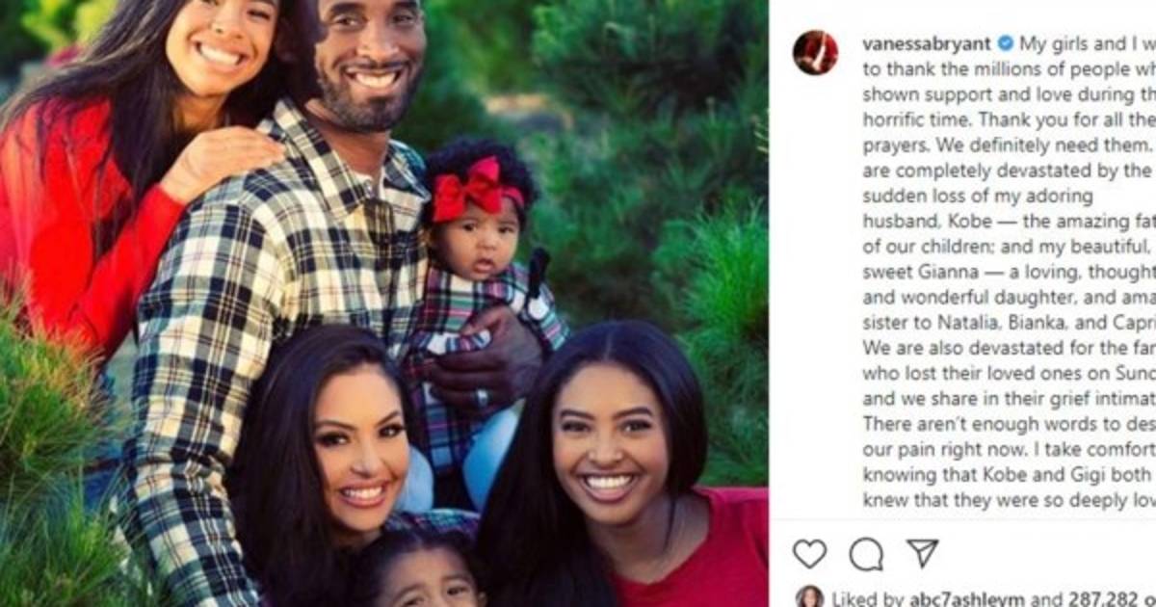Like the post with the heart icon
This screenshot has width=1156, height=607.
pos(809,553)
